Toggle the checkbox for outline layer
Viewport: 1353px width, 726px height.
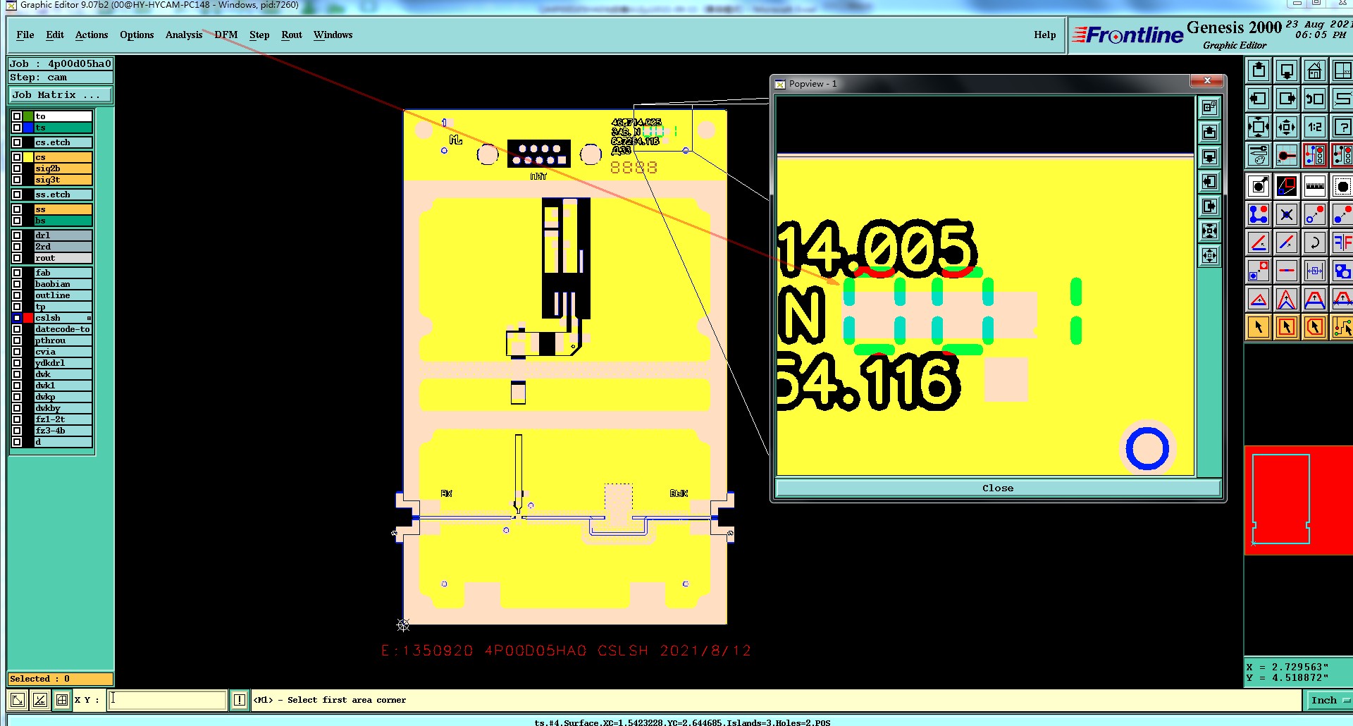pyautogui.click(x=17, y=295)
